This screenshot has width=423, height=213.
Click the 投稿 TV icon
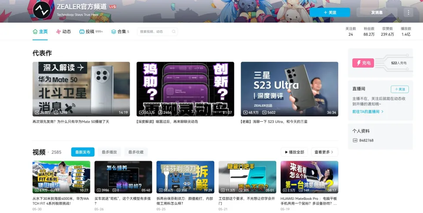(x=82, y=32)
